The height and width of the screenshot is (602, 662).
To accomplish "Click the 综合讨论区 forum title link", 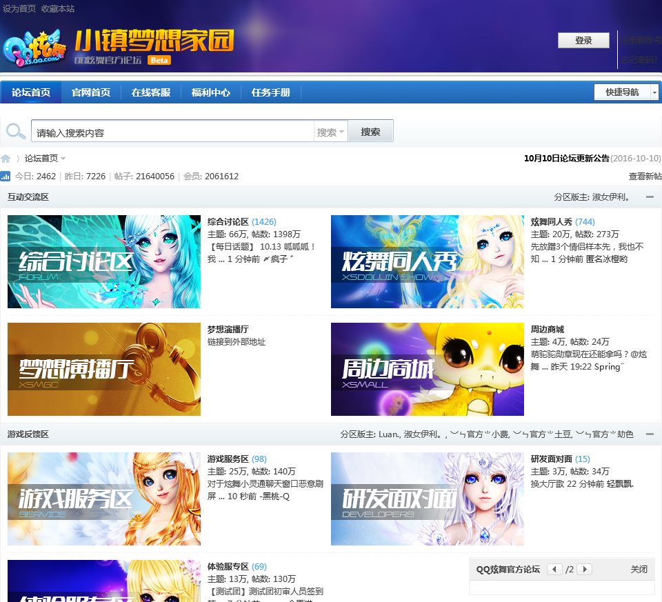I will click(228, 221).
